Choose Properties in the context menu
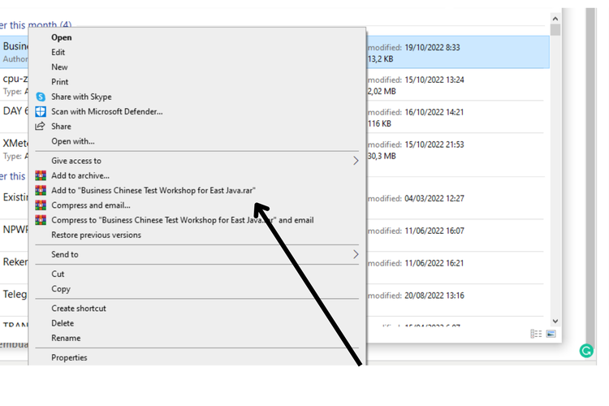The image size is (609, 406). point(69,357)
